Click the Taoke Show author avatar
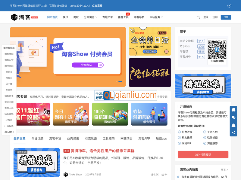 pyautogui.click(x=65, y=174)
